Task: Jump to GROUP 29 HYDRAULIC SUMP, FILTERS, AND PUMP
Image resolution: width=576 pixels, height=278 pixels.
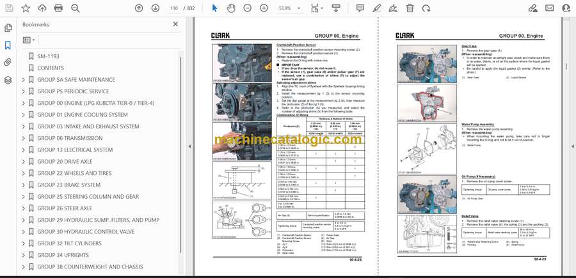Action: pyautogui.click(x=98, y=220)
